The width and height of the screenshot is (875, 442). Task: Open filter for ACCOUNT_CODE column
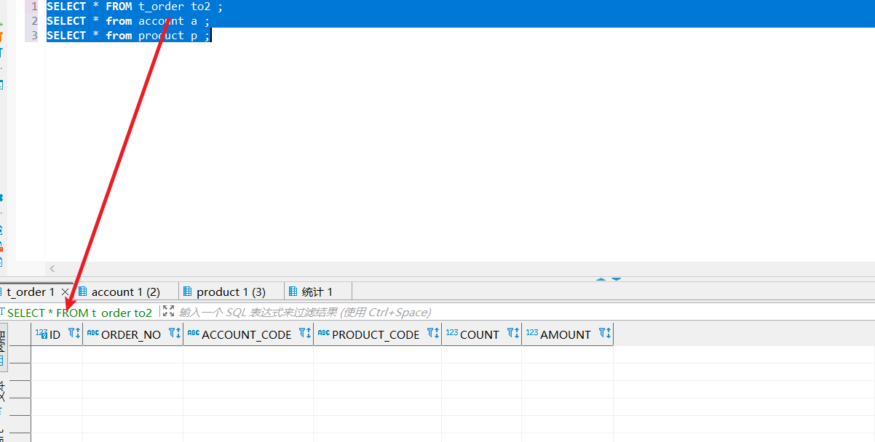[305, 334]
